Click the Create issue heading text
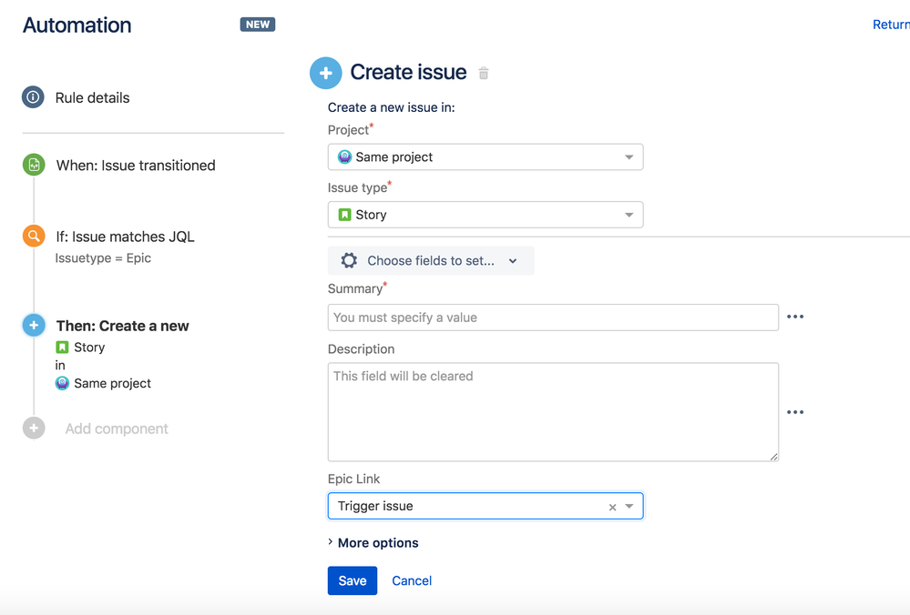 (409, 73)
